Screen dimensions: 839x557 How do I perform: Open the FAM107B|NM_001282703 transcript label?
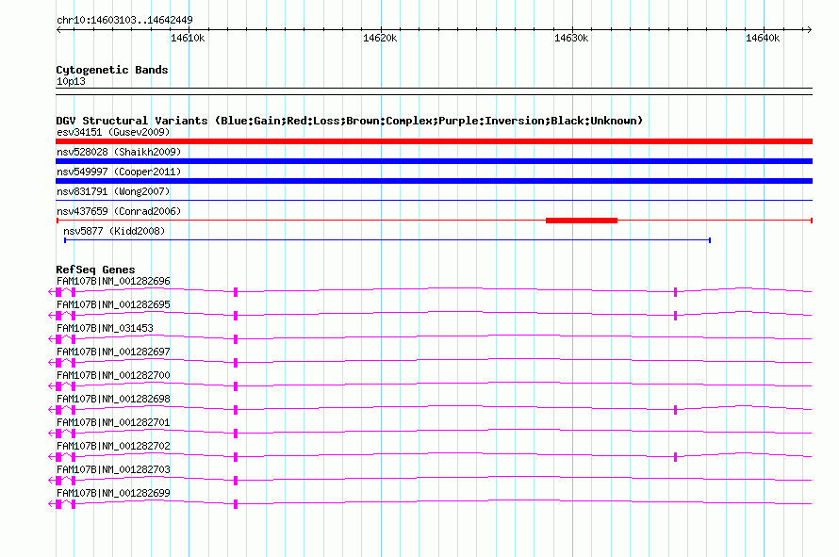(x=113, y=469)
